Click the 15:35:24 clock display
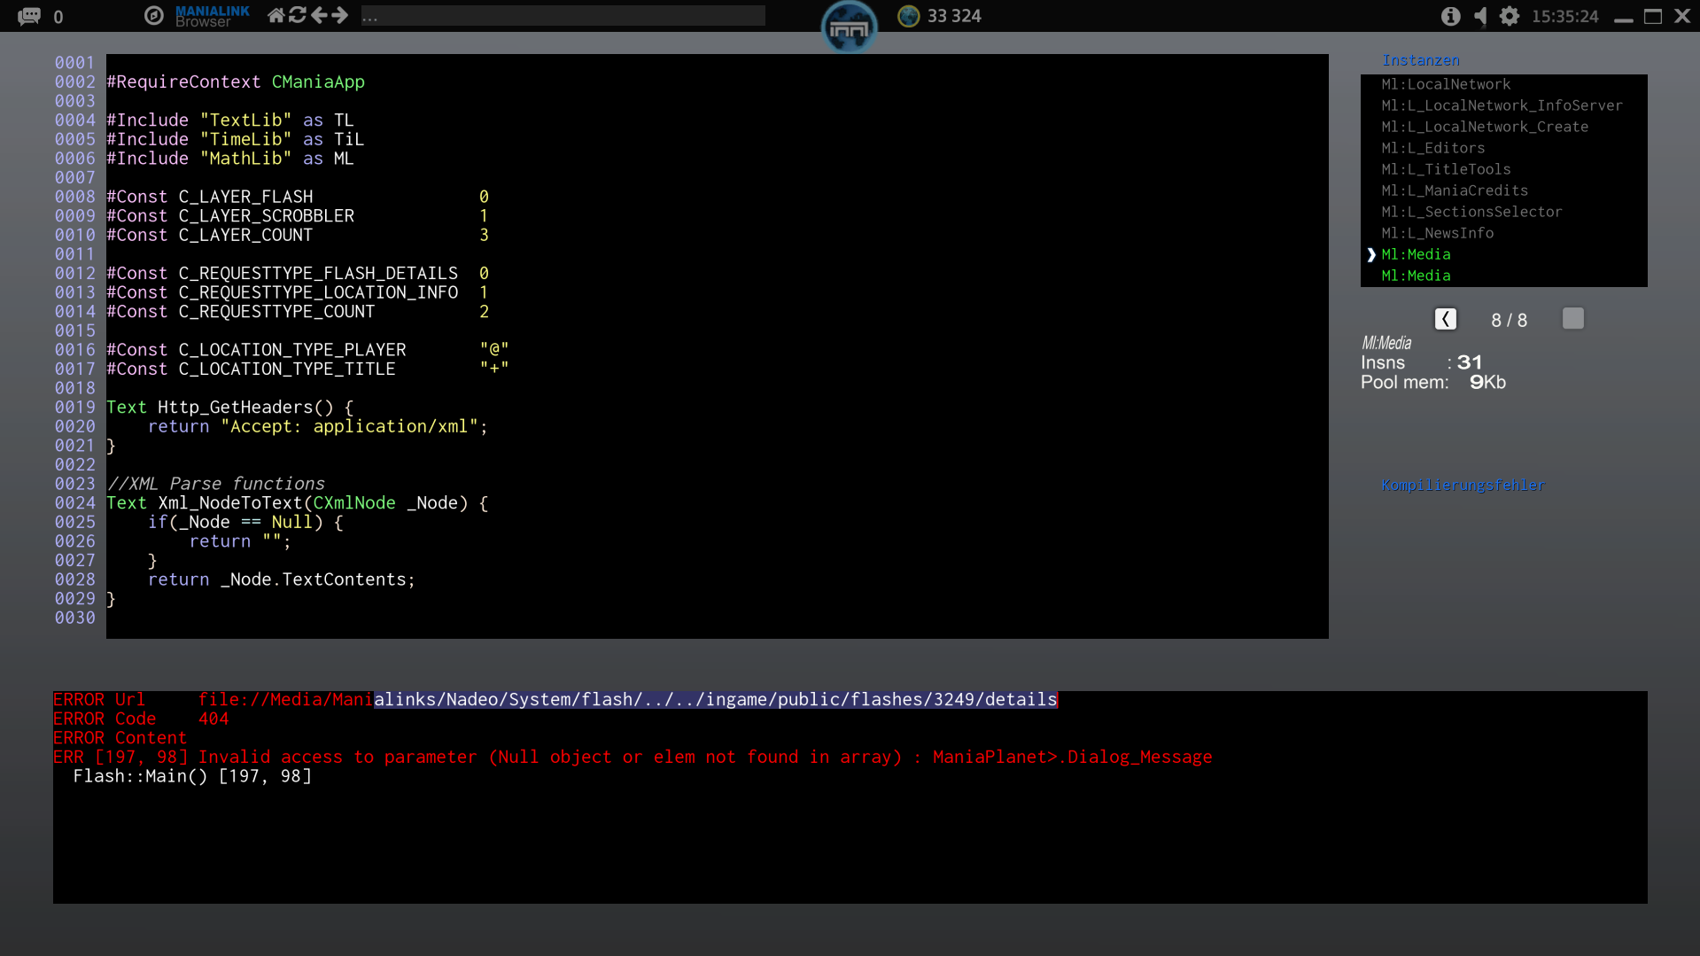 (1565, 16)
